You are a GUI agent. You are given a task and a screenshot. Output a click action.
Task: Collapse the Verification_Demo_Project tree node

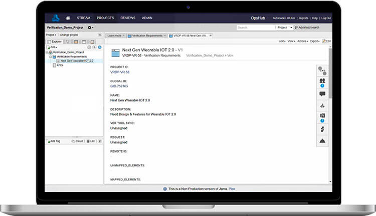coord(47,52)
